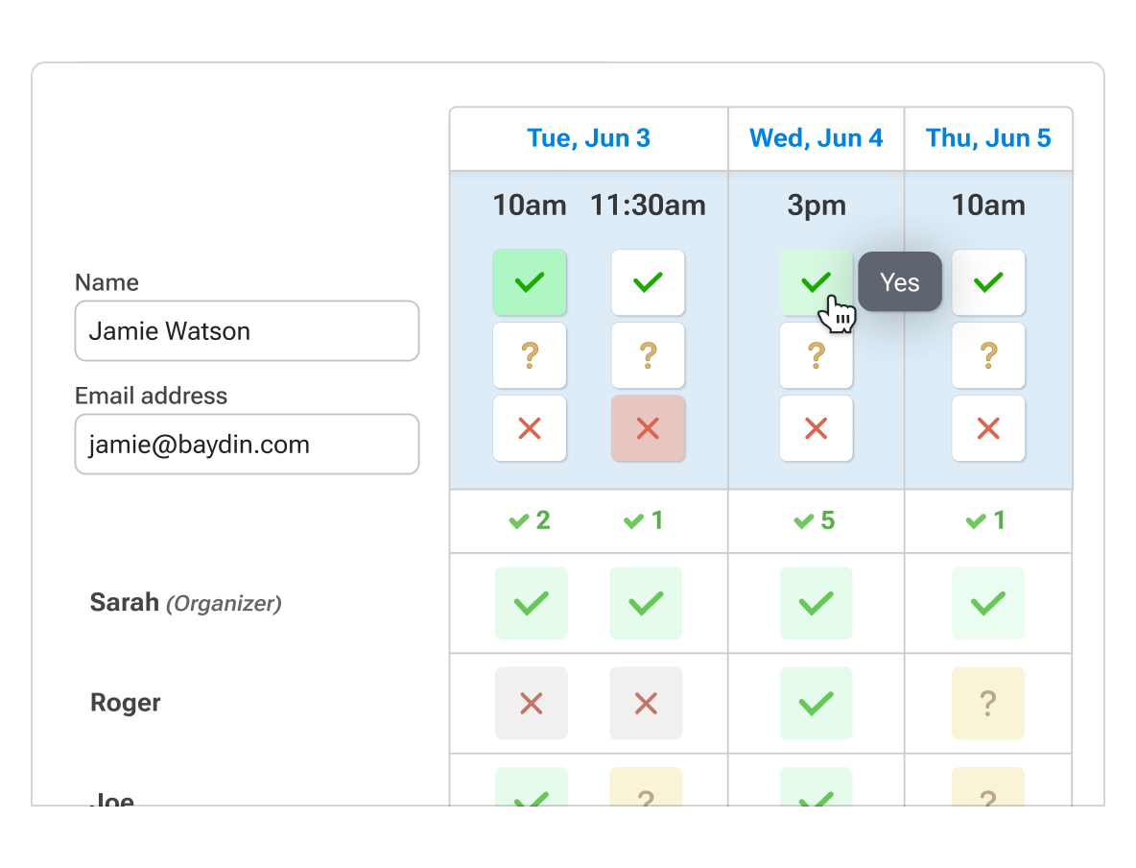Open the Tue, Jun 3 column header
The height and width of the screenshot is (868, 1136).
(588, 137)
